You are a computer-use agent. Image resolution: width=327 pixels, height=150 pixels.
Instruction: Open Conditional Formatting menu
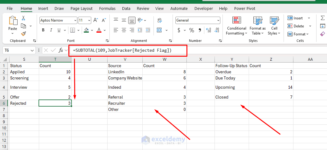click(236, 26)
